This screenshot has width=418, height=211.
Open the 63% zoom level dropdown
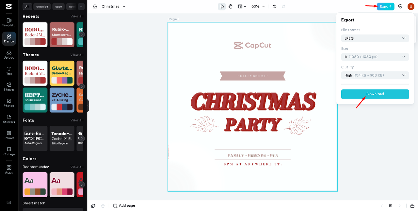[258, 7]
